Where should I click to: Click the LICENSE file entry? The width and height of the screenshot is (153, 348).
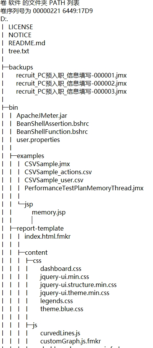coord(21,27)
